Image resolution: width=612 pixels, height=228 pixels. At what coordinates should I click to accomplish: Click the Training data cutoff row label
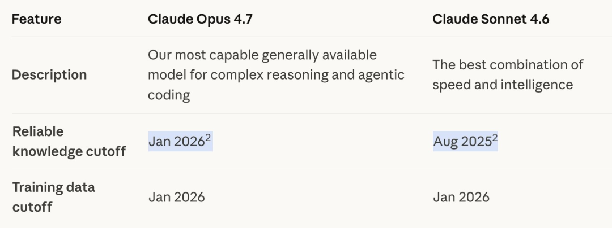click(x=53, y=196)
